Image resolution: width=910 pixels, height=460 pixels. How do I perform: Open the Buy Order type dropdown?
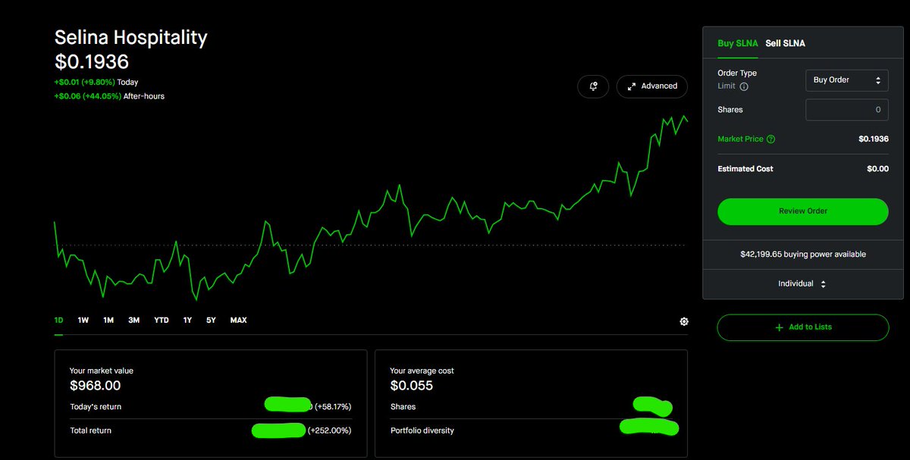click(846, 80)
